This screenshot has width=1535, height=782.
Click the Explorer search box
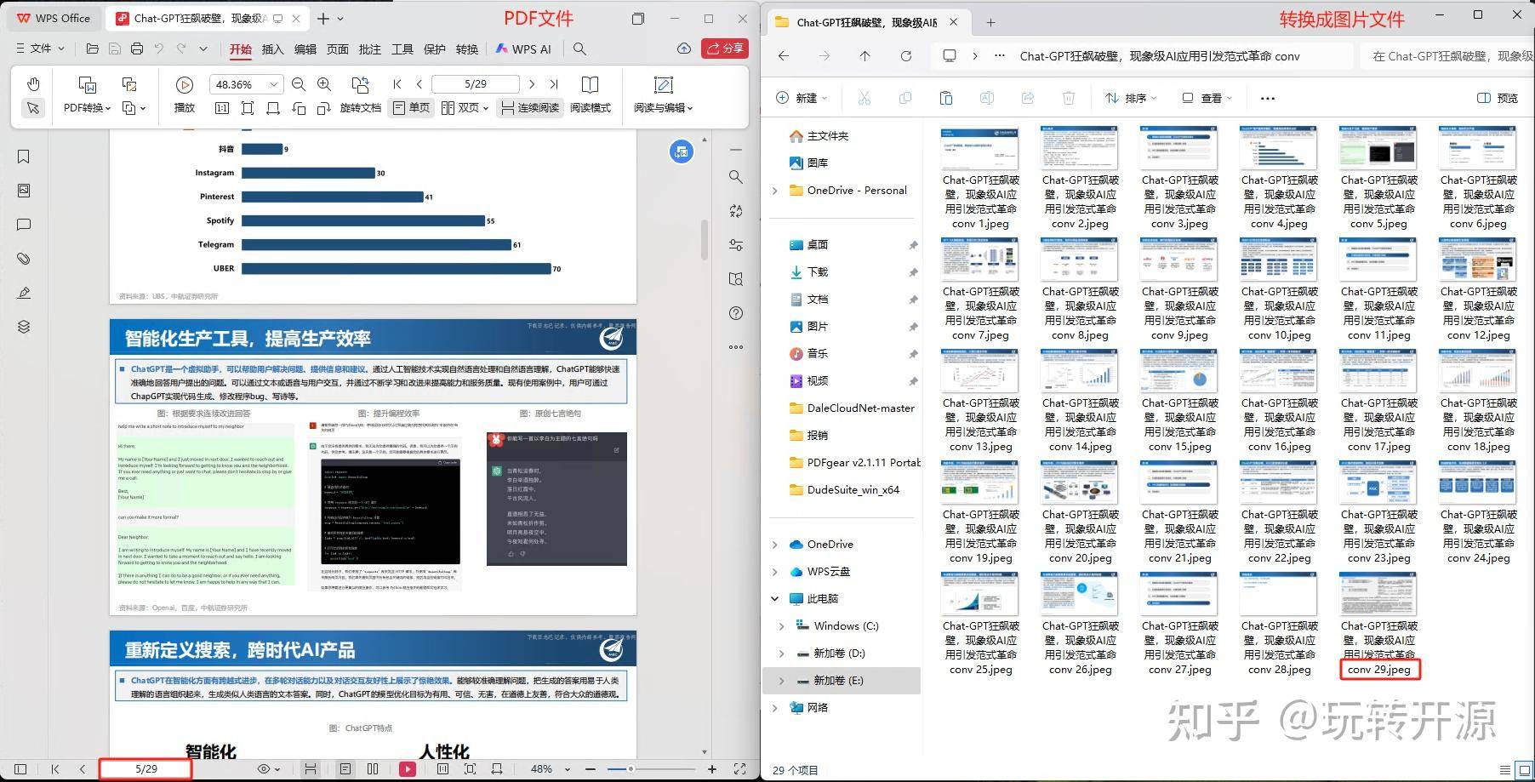[x=1447, y=56]
